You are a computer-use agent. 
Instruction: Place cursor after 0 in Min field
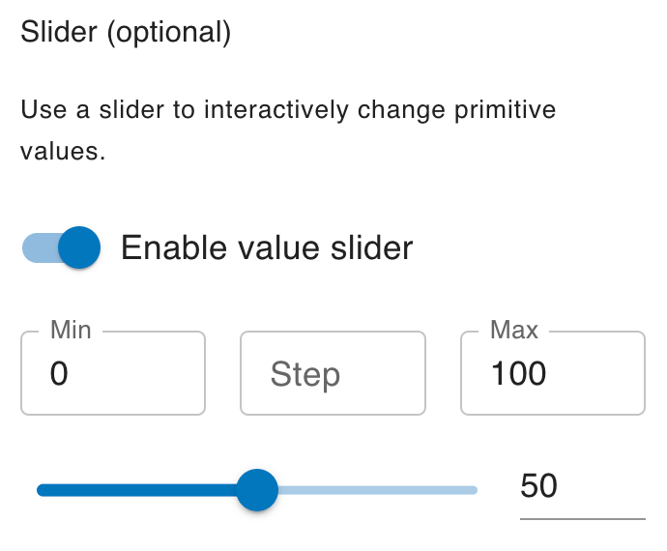pos(70,373)
